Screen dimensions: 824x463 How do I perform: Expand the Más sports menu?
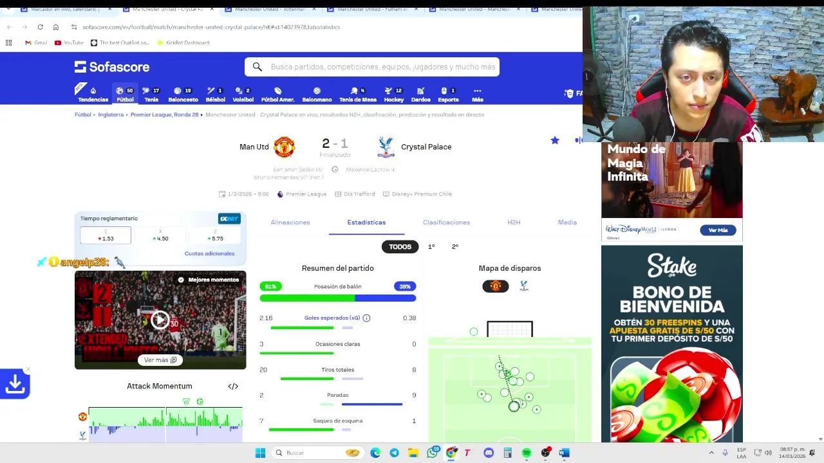(x=477, y=95)
